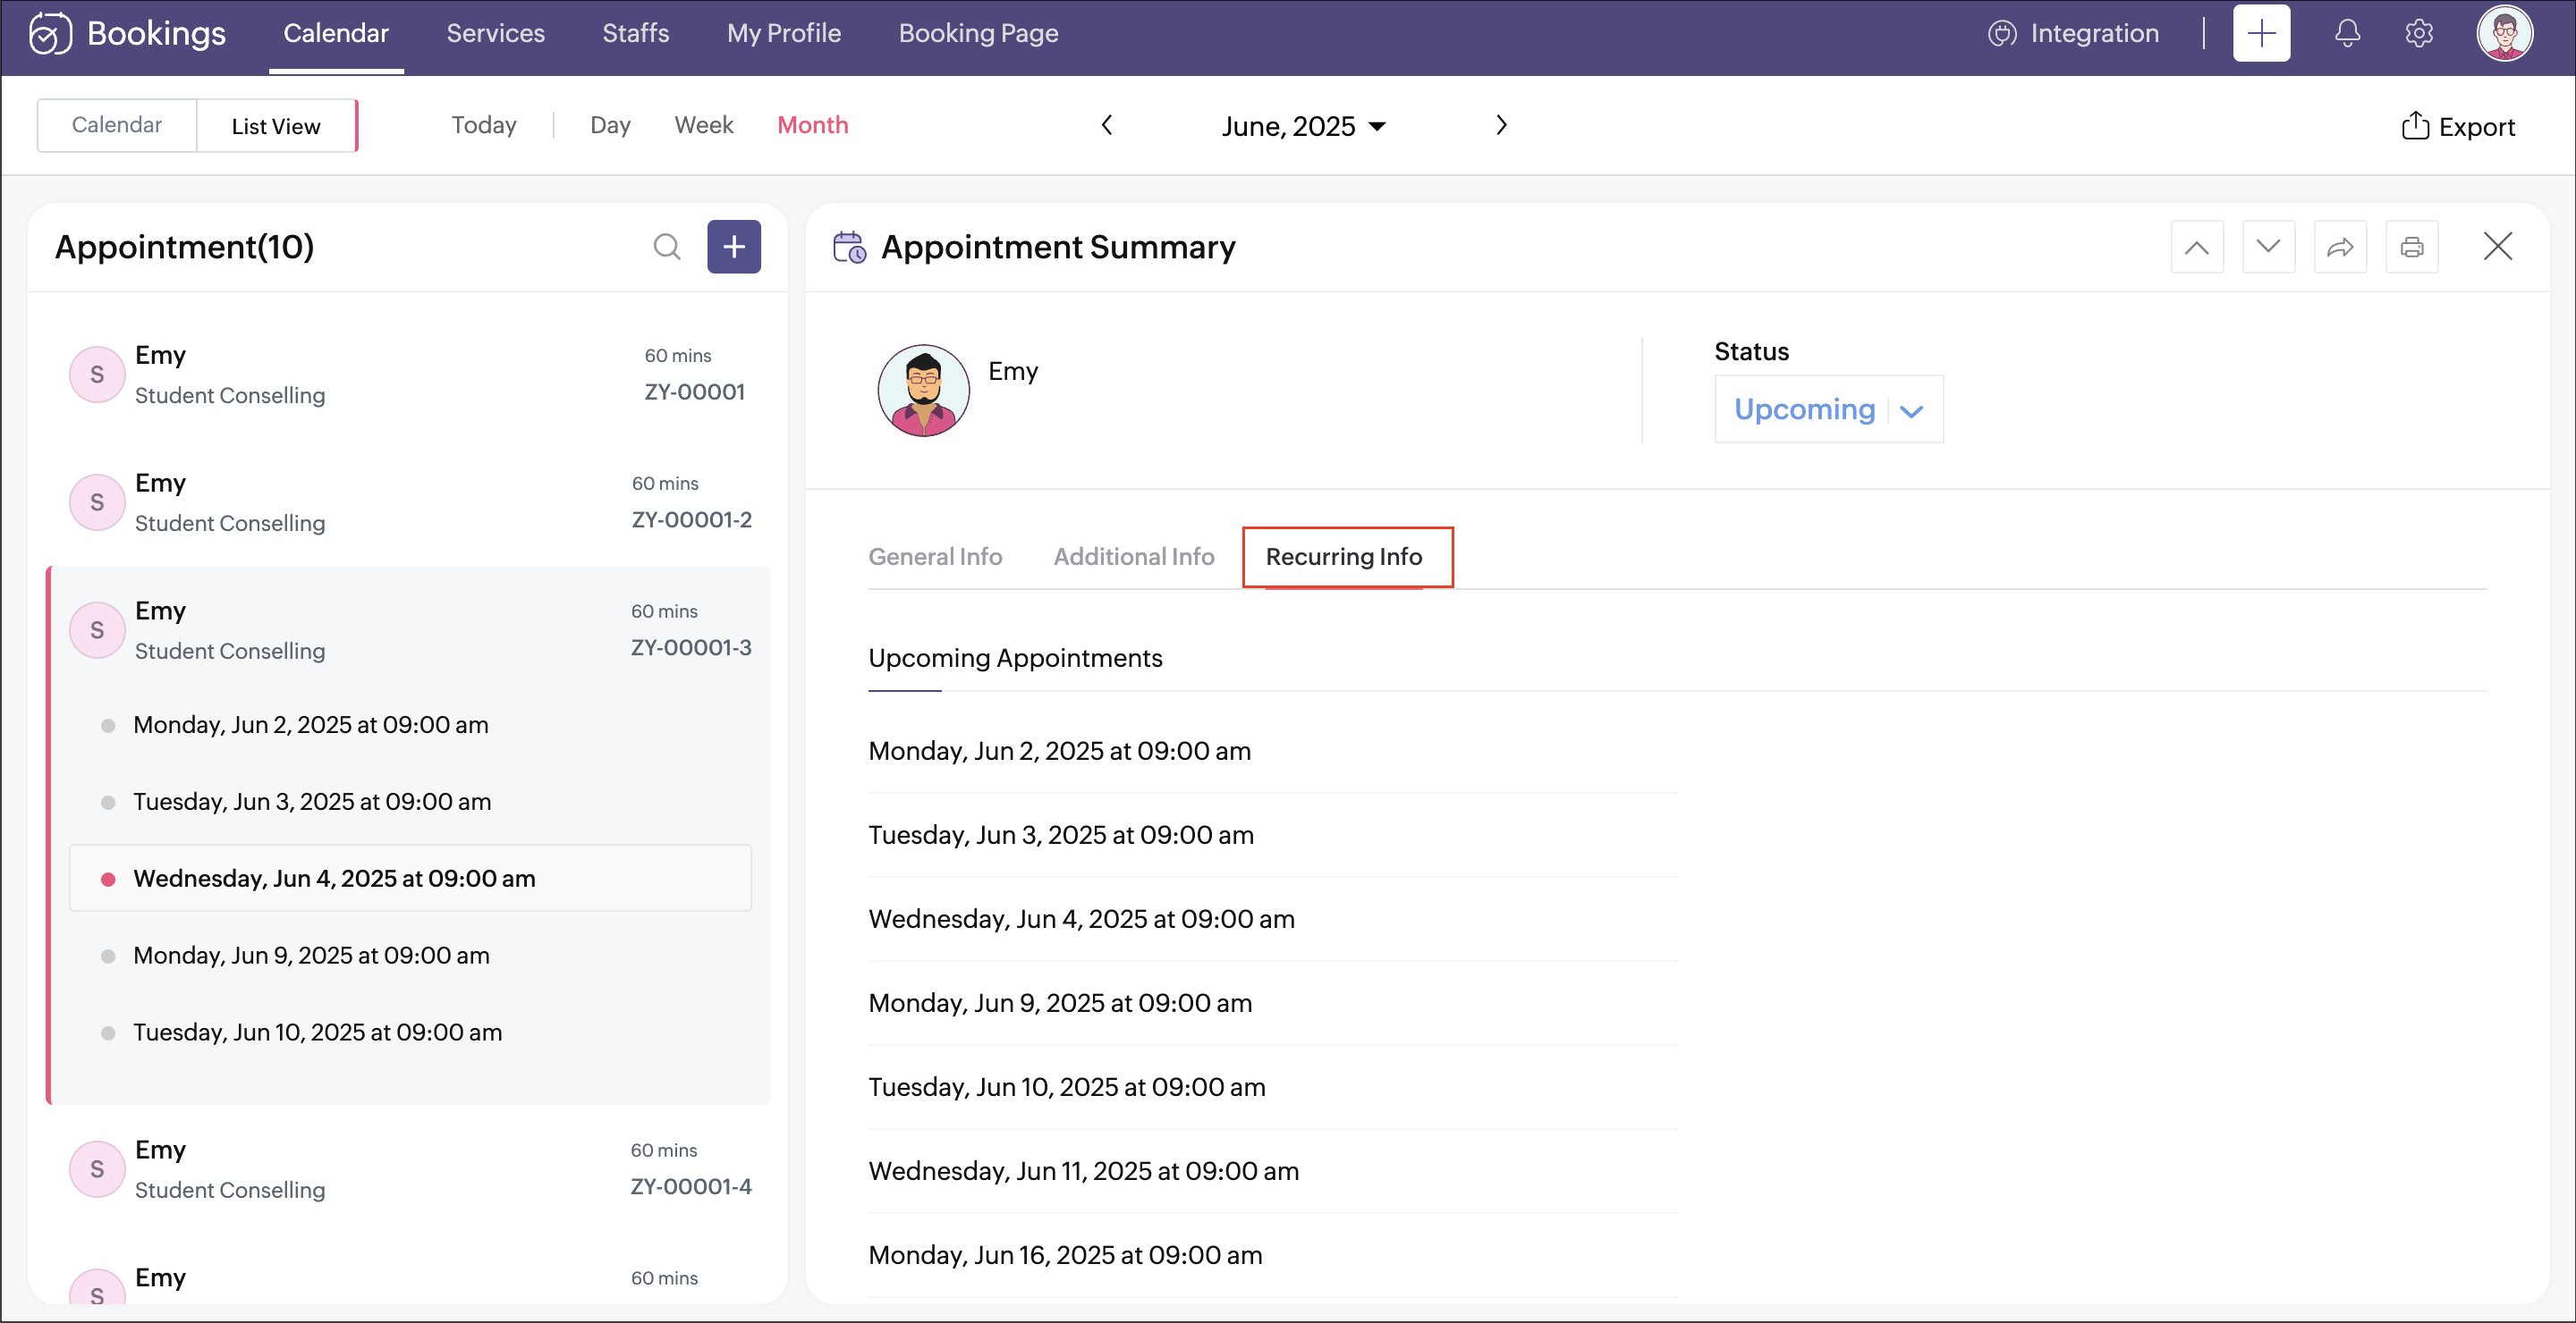Click the Integration text link
2576x1323 pixels.
[x=2095, y=34]
